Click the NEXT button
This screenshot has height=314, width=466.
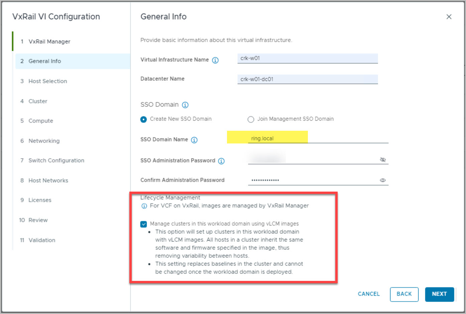[439, 294]
